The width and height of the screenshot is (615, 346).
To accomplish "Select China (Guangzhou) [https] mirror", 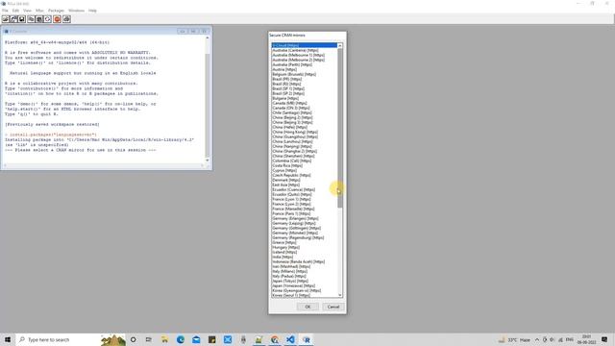I will pyautogui.click(x=305, y=136).
